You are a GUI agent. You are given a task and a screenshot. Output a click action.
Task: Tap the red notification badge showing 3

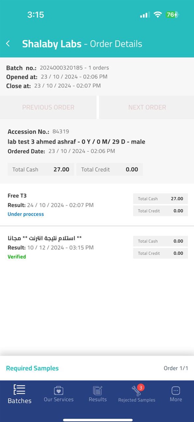point(141,388)
